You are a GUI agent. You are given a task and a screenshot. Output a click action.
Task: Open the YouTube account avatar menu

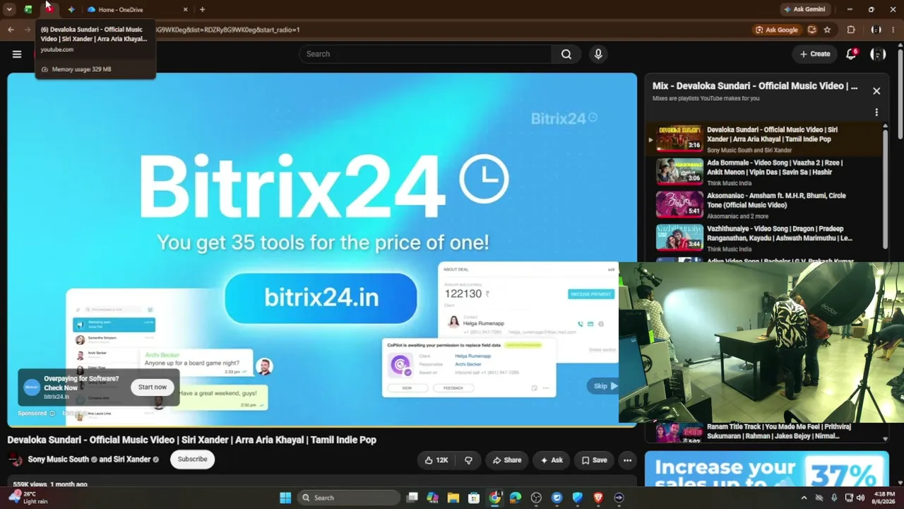[x=878, y=54]
